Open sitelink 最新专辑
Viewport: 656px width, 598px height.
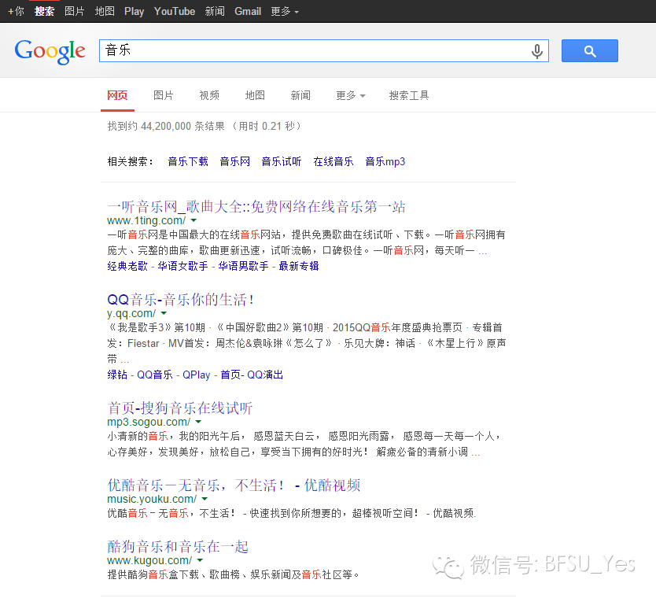(299, 266)
